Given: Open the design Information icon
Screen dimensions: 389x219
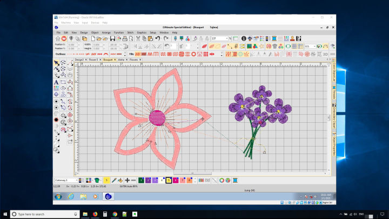Looking at the screenshot, I should pyautogui.click(x=244, y=38).
